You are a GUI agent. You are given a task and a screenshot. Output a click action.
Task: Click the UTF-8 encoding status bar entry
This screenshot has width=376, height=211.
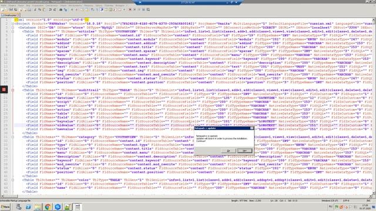tap(346, 200)
